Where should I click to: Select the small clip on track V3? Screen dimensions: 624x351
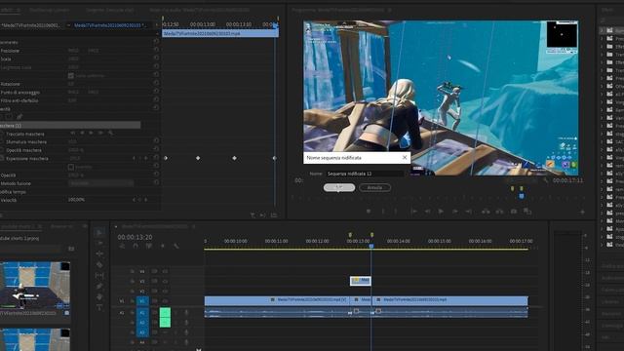point(361,281)
